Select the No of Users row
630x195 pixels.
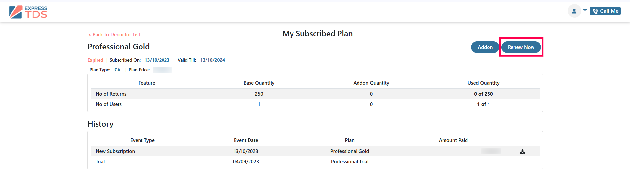click(x=315, y=104)
